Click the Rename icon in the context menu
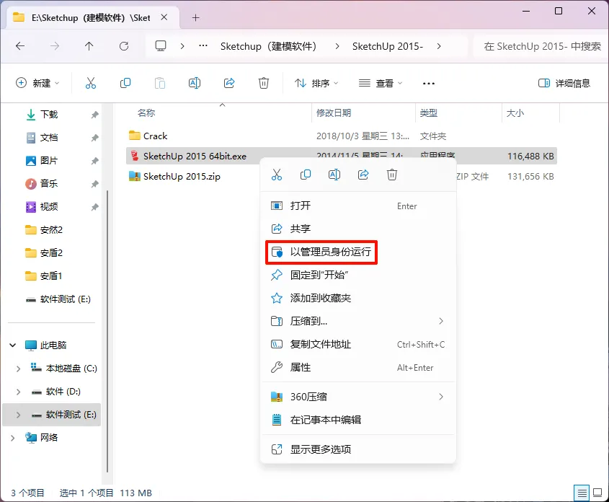Screen dimensions: 609x502 [x=334, y=175]
